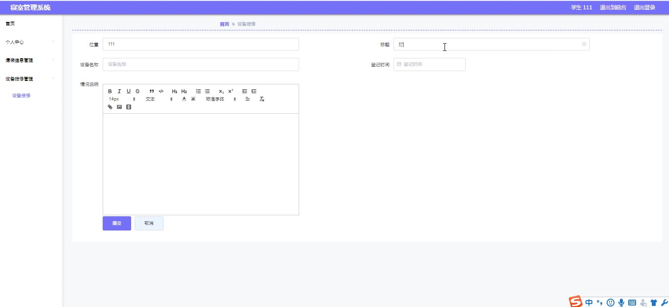This screenshot has width=669, height=307.
Task: Apply subscript formatting
Action: click(222, 91)
